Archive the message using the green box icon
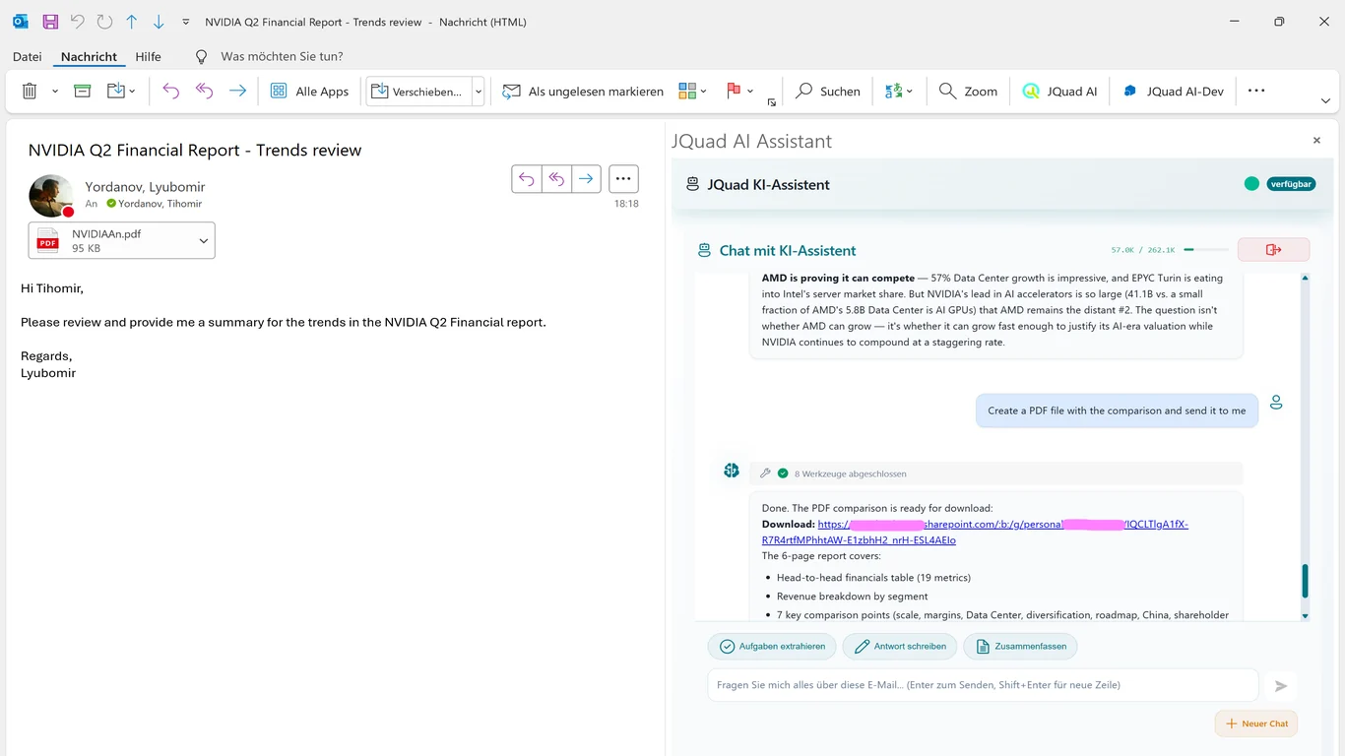The image size is (1345, 756). pos(83,91)
